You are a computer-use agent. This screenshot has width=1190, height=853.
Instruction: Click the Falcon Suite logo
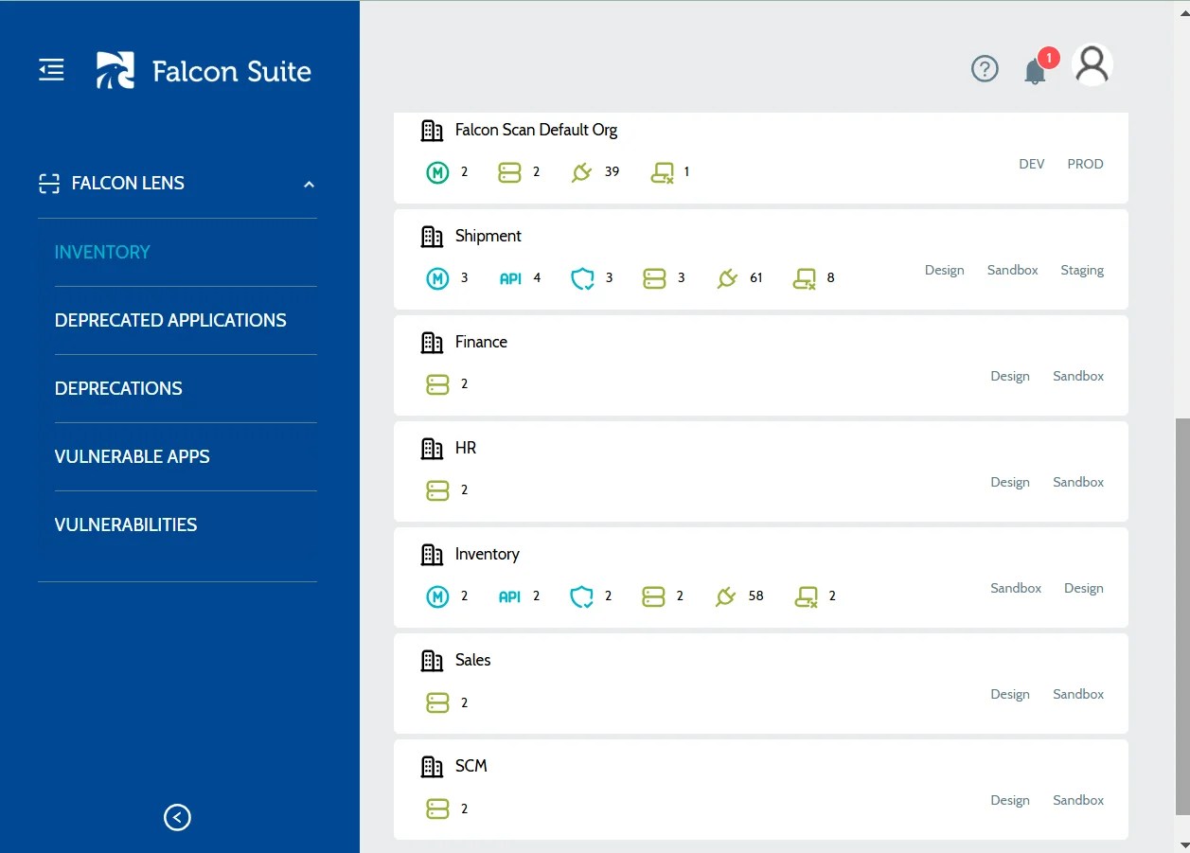pos(204,71)
